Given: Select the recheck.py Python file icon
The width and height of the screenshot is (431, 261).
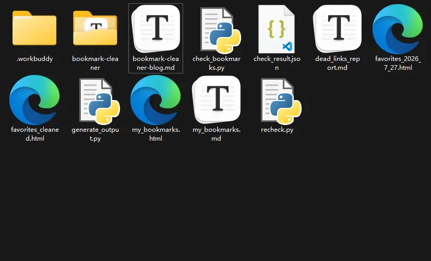Looking at the screenshot, I should [281, 101].
